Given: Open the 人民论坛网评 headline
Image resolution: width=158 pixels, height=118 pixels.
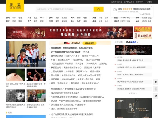Looking at the screenshot, I should [57, 71].
